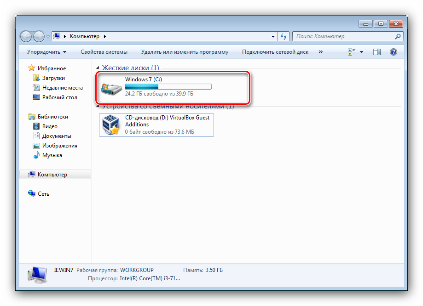The height and width of the screenshot is (306, 423).
Task: Click the refresh button next to address bar
Action: click(283, 36)
